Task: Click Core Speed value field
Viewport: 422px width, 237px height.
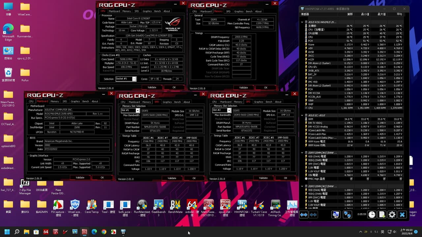Action: (126, 59)
